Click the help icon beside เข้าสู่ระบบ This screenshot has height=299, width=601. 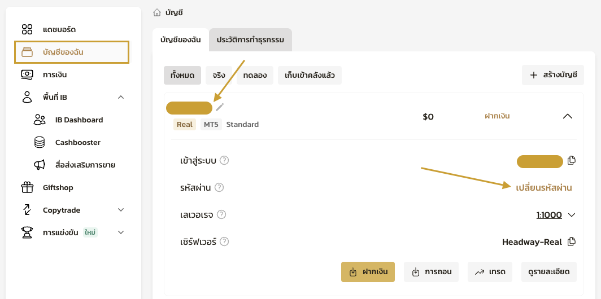224,161
